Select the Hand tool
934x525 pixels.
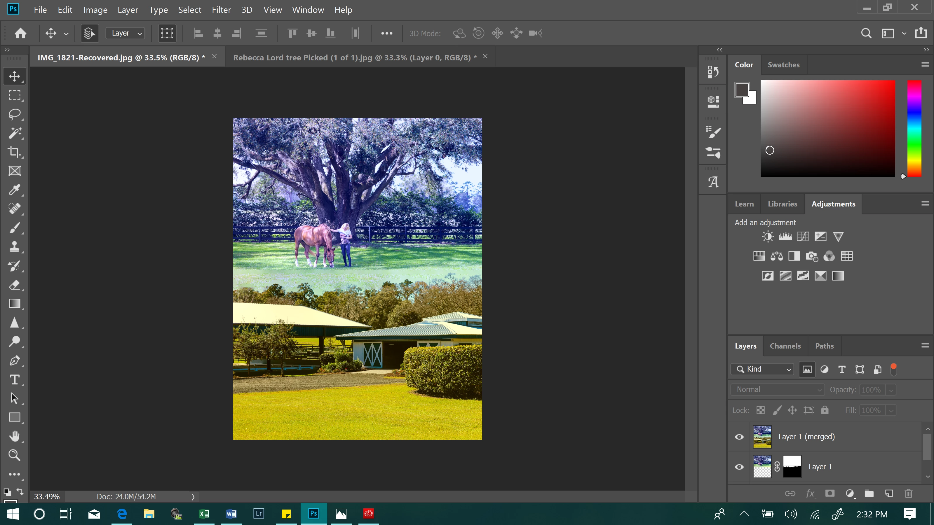[15, 436]
